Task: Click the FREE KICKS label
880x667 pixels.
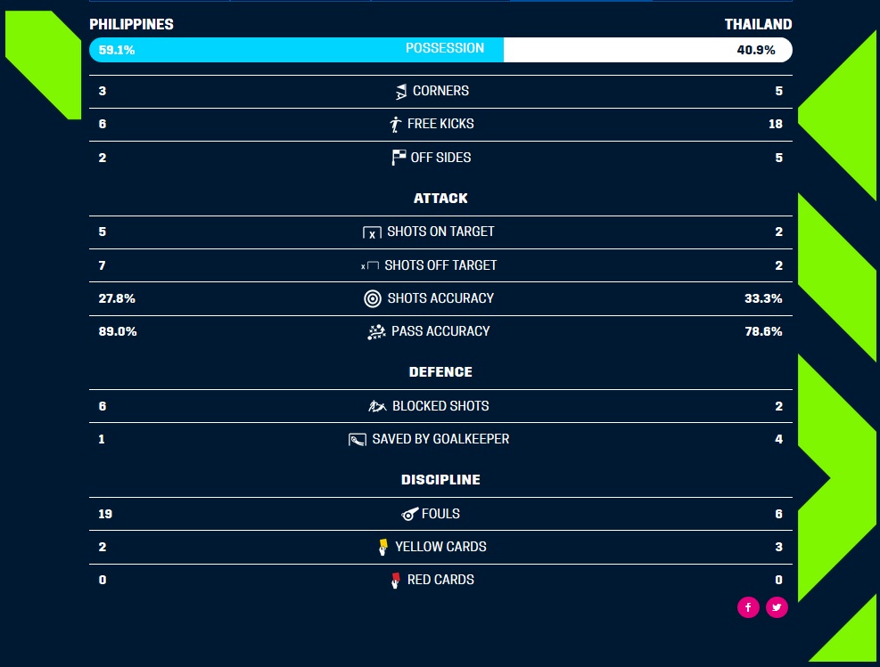Action: tap(440, 124)
